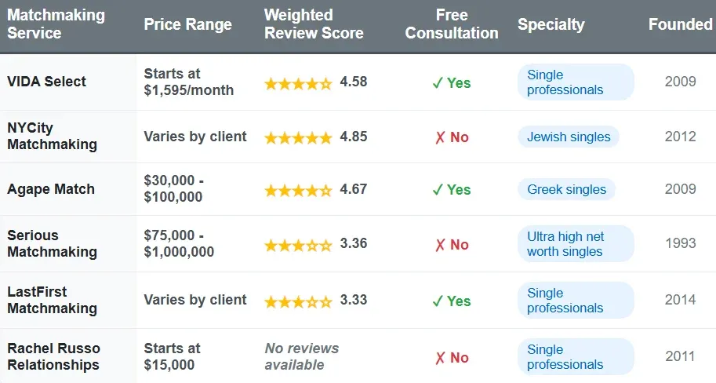Sort by Weighted Review Score column header
The image size is (716, 383).
point(314,24)
